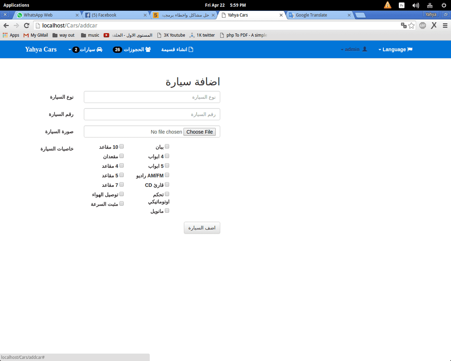Check the 4 مقاعد checkbox
The image size is (451, 361).
coord(121,165)
